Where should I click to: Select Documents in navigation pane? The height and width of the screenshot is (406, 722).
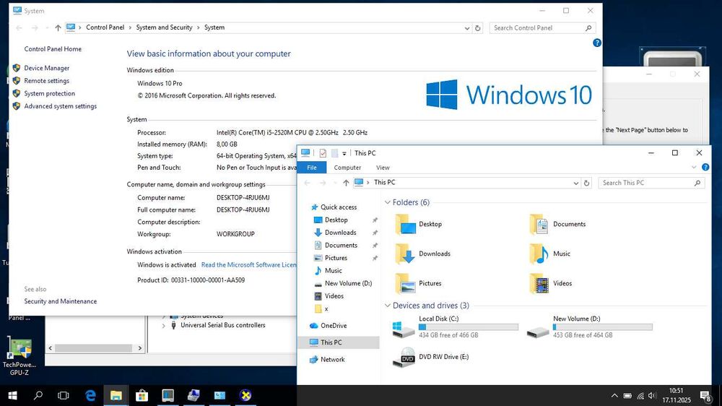pyautogui.click(x=341, y=245)
